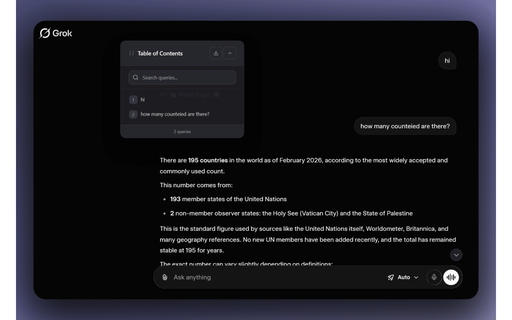The image size is (512, 320).
Task: Click the 'This number comes from:' line
Action: pyautogui.click(x=196, y=185)
